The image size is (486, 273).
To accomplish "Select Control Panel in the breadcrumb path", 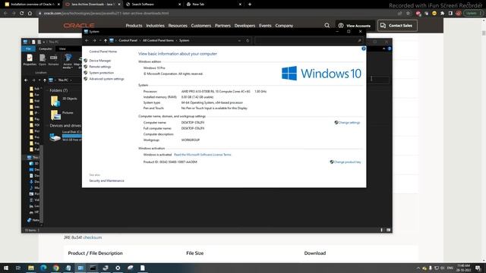I will click(x=128, y=40).
